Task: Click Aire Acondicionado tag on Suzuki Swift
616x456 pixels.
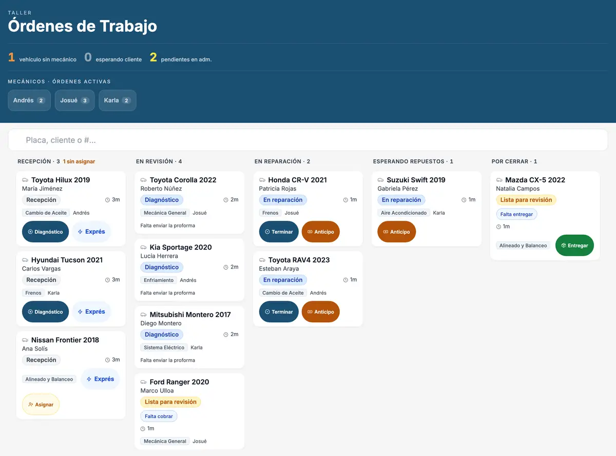Action: click(x=403, y=213)
